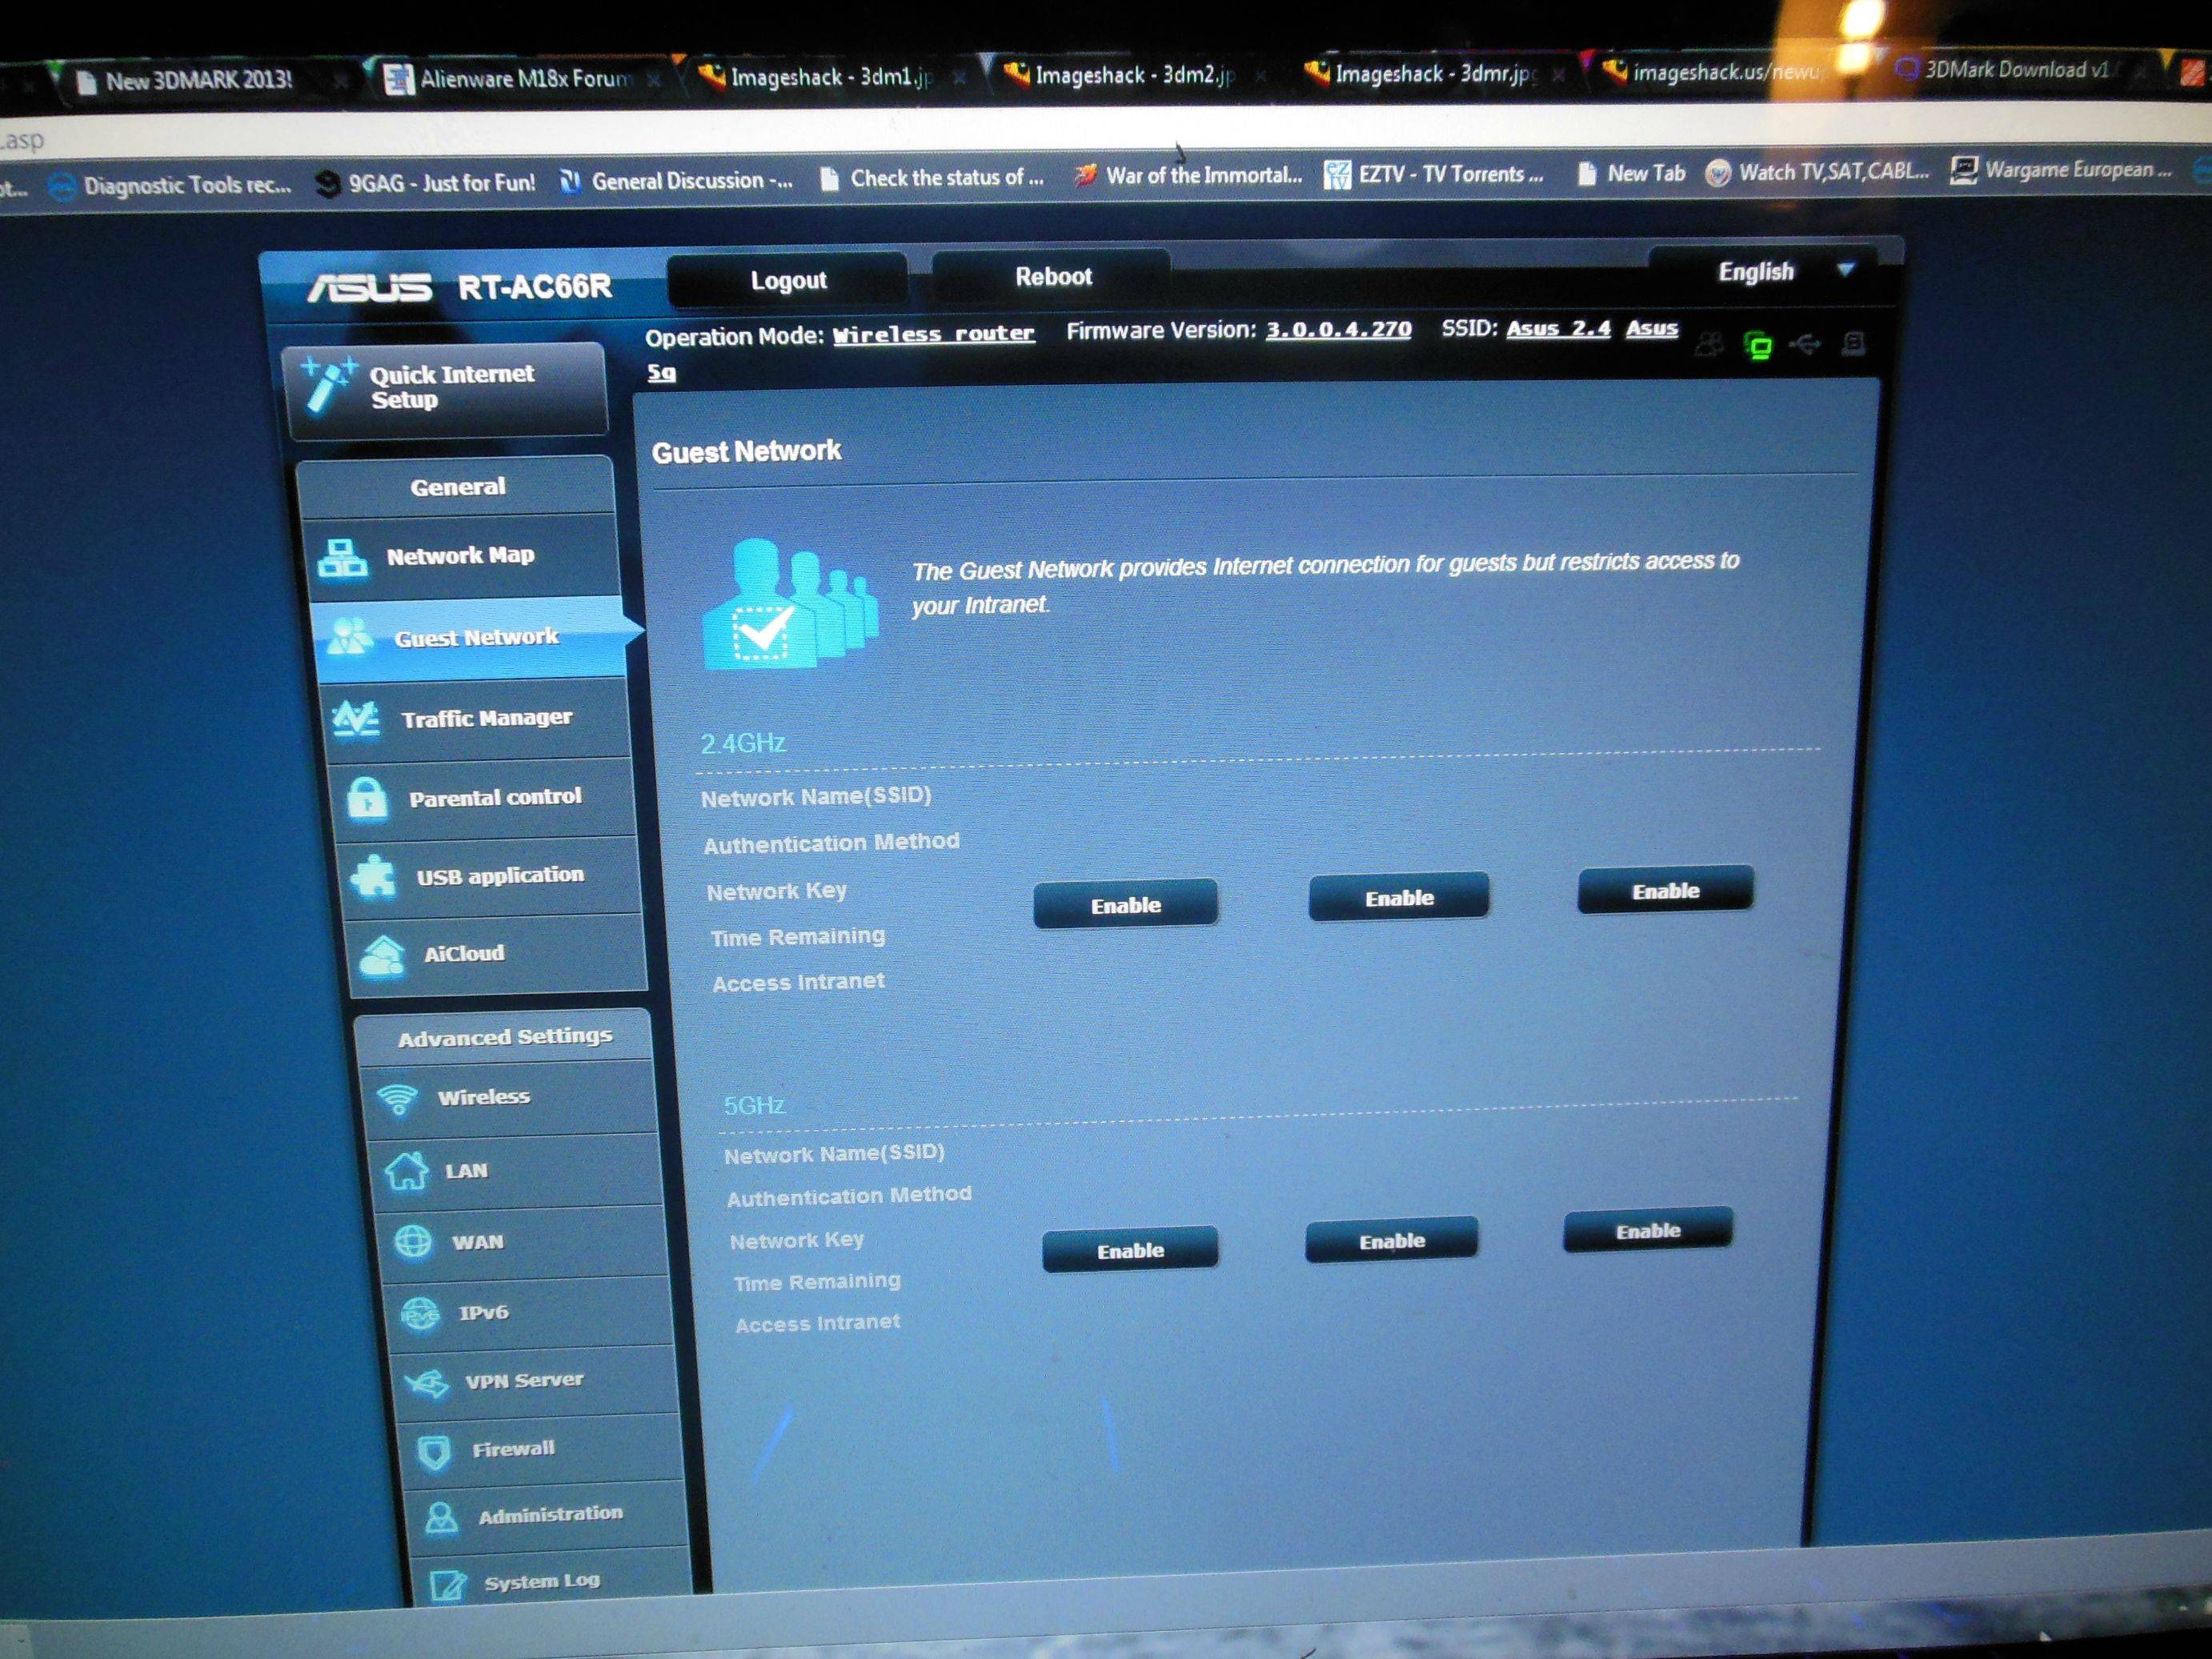Screen dimensions: 2212x1659
Task: Open New Tab bookmark
Action: click(x=1631, y=173)
